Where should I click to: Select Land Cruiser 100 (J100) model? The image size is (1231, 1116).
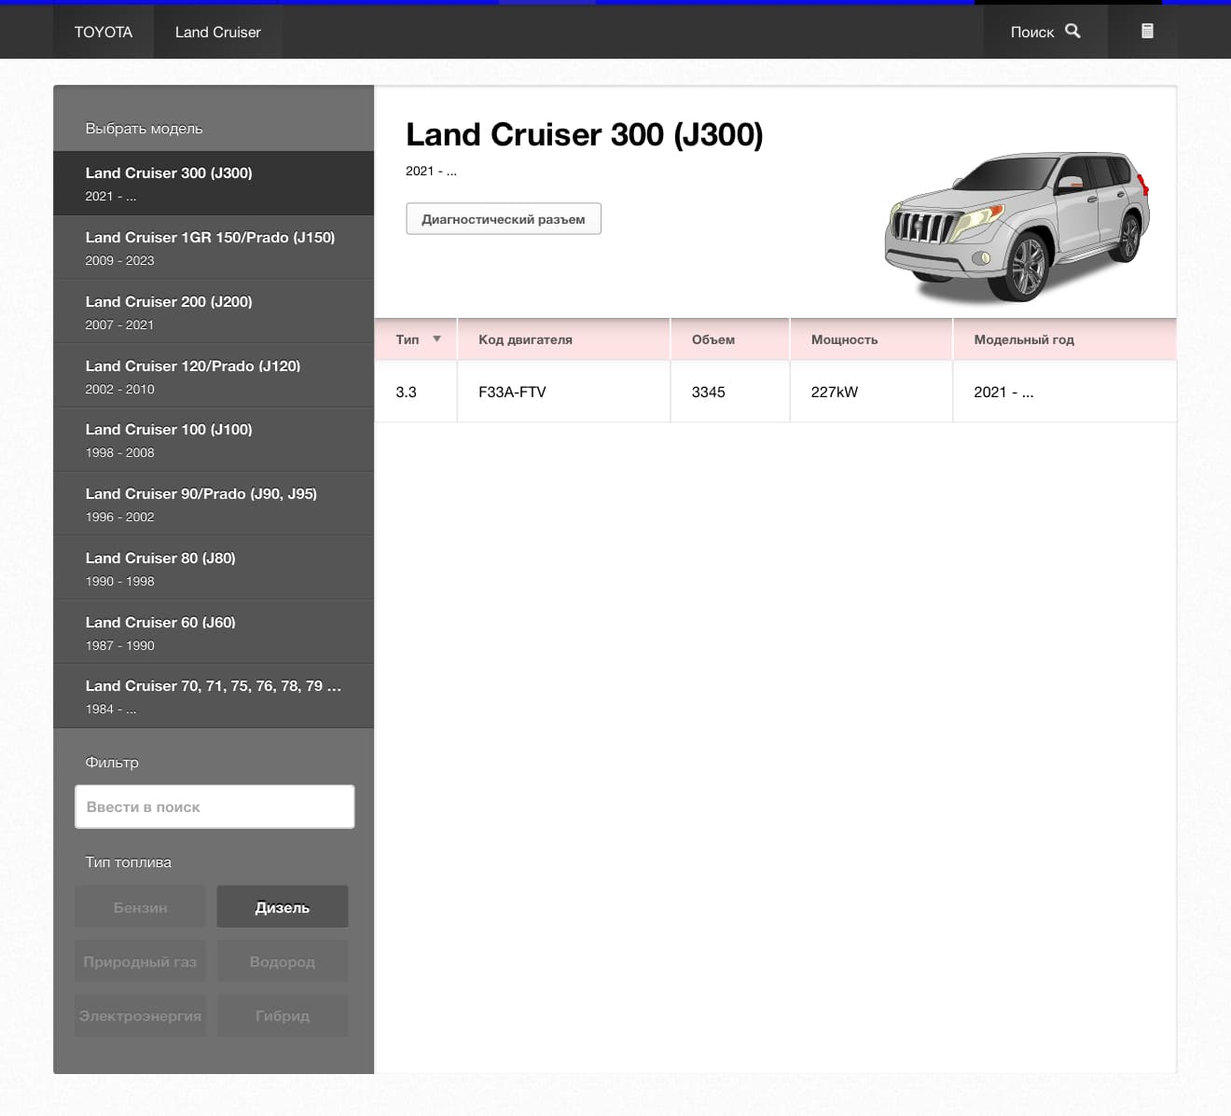coord(214,440)
